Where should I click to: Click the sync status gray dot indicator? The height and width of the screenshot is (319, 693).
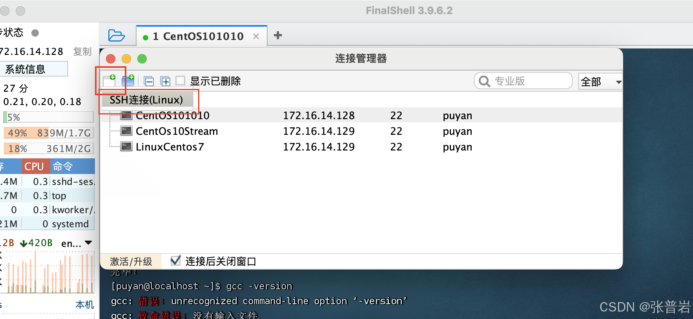pyautogui.click(x=35, y=33)
